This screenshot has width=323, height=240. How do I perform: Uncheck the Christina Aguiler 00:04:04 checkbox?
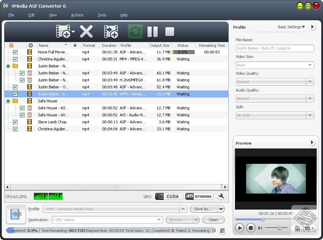15,129
